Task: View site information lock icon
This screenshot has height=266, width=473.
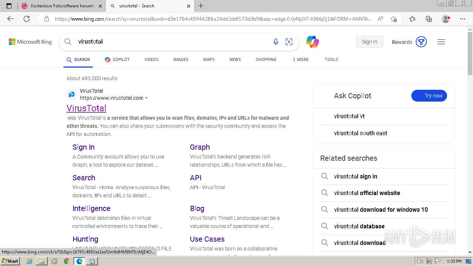Action: point(47,19)
